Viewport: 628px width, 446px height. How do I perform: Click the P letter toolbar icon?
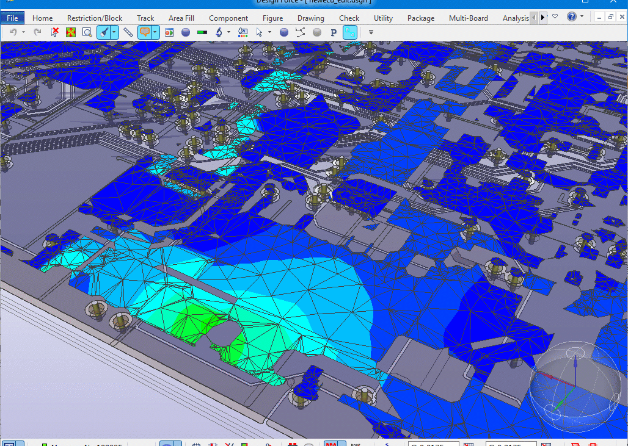click(334, 32)
